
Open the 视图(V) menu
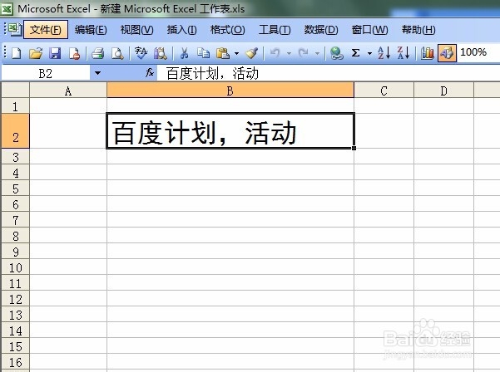pos(136,30)
